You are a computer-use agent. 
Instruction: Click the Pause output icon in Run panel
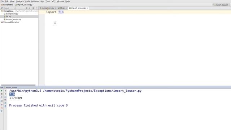click(x=1, y=97)
